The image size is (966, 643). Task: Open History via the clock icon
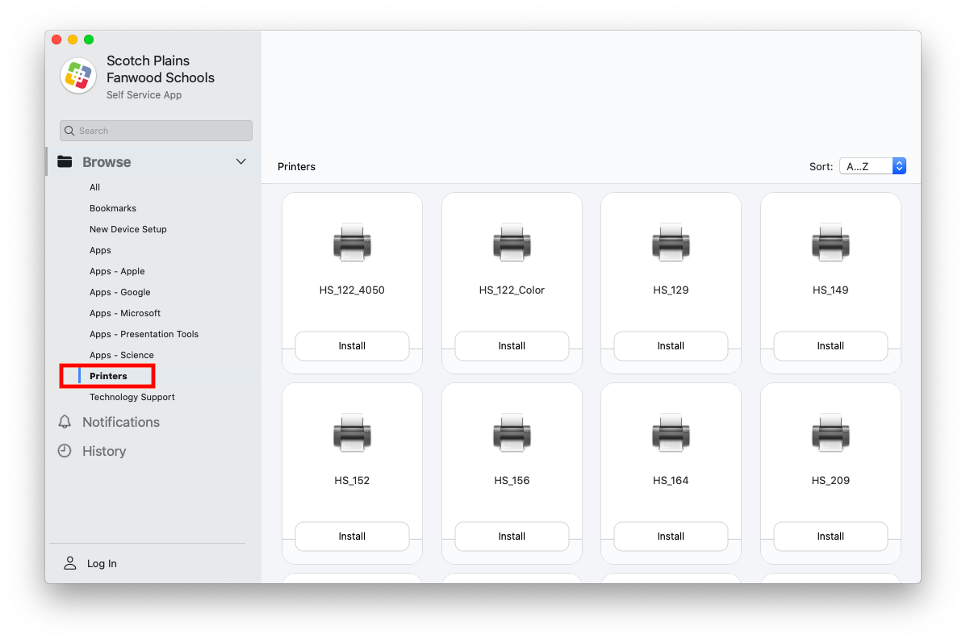click(65, 451)
